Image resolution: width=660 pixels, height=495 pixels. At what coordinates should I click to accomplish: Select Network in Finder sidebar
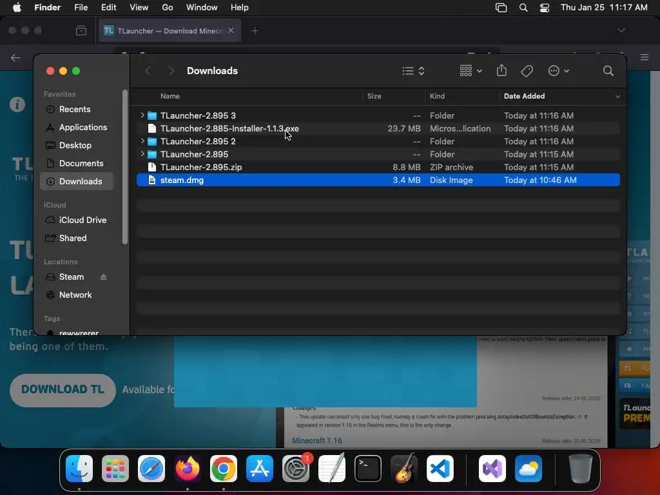pos(77,295)
